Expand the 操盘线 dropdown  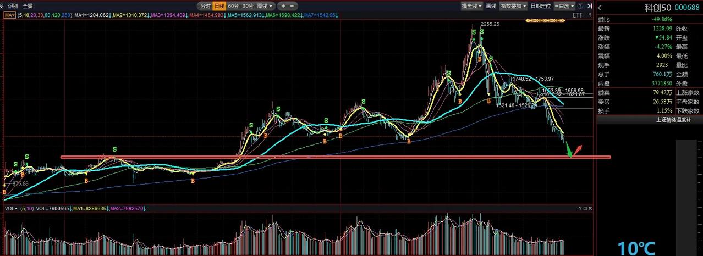click(x=472, y=6)
